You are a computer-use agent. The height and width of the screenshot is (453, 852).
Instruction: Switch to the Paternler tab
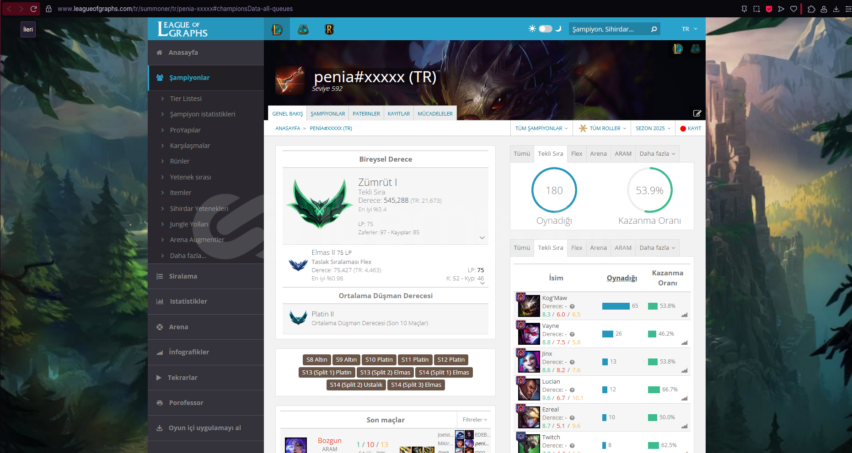pyautogui.click(x=366, y=114)
